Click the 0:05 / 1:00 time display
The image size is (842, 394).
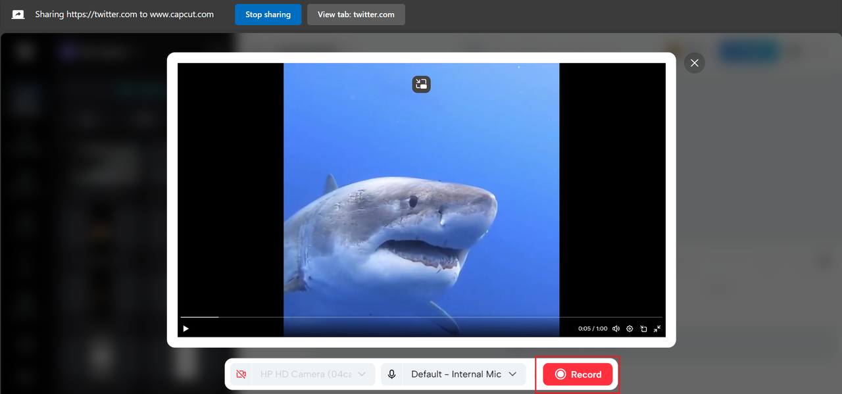pyautogui.click(x=593, y=329)
